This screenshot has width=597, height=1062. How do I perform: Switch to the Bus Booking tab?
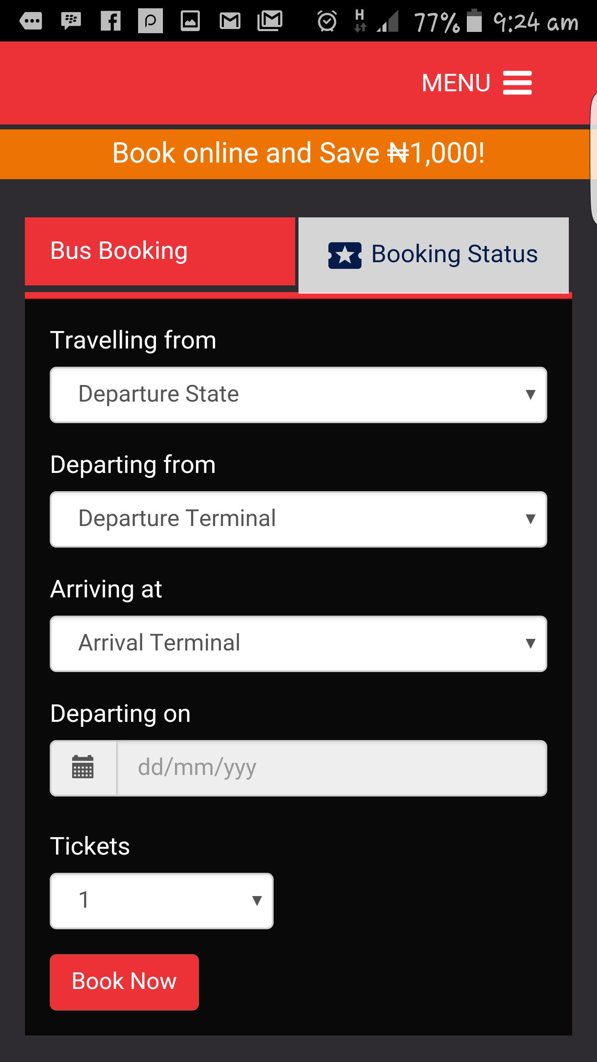point(160,251)
